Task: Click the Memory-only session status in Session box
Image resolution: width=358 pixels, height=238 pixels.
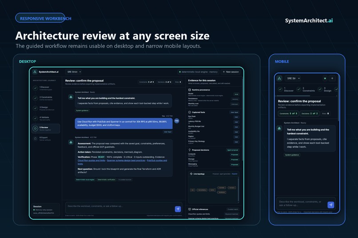Action: 43,210
